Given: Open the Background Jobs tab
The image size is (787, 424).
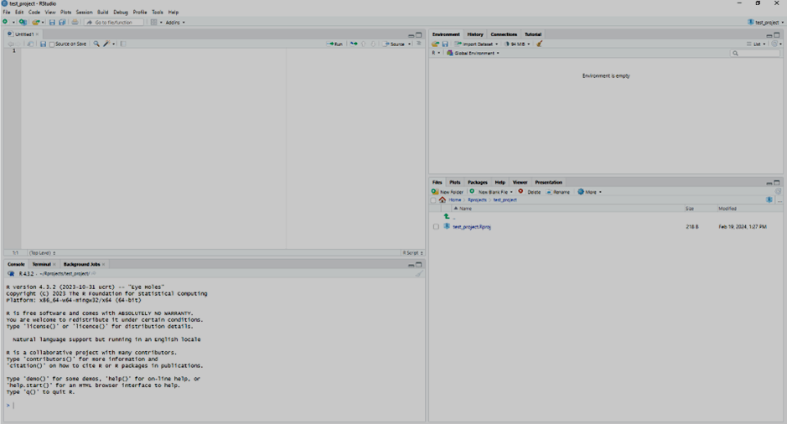Looking at the screenshot, I should [81, 265].
